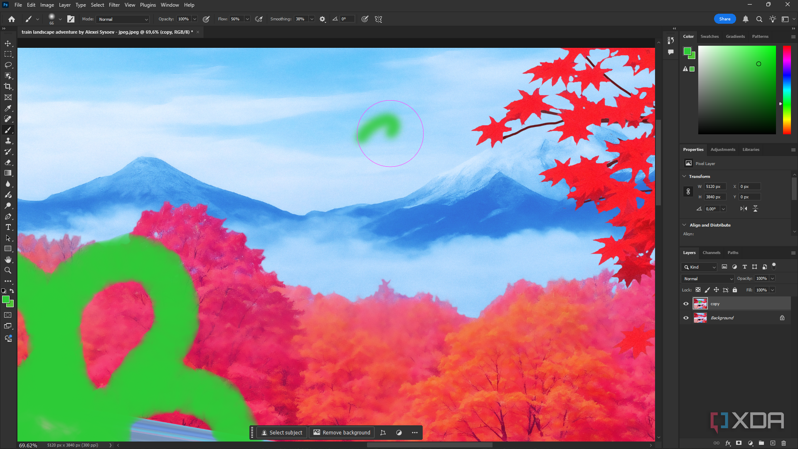
Task: Select the Frame tool
Action: click(x=8, y=97)
